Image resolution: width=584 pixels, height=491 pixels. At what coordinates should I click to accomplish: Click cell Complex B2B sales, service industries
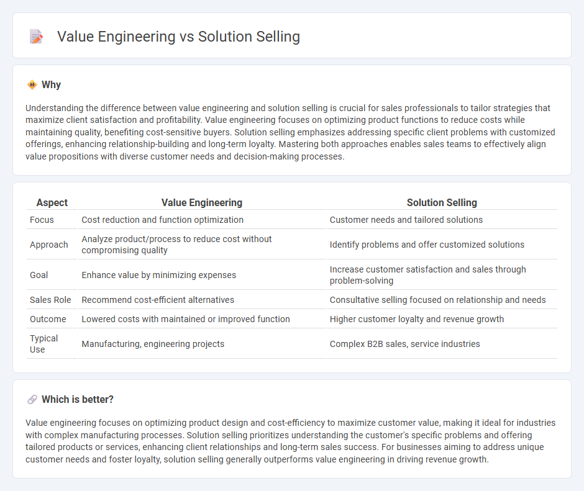point(442,344)
